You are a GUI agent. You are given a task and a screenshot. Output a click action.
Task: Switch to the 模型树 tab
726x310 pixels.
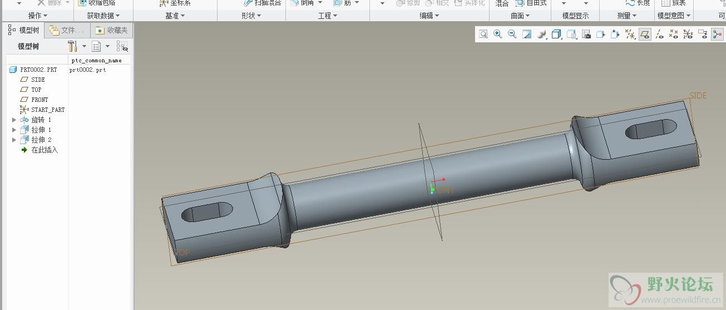(24, 30)
